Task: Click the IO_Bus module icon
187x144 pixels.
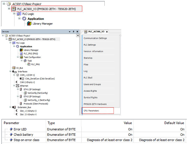Action: (14, 68)
